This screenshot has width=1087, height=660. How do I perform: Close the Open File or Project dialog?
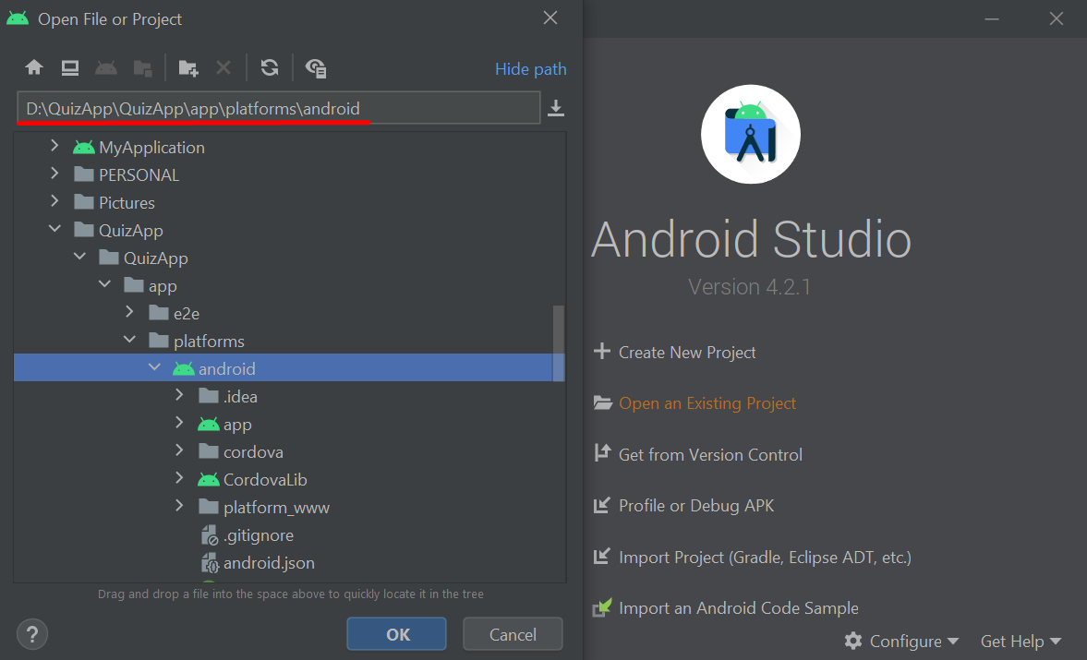[x=550, y=18]
